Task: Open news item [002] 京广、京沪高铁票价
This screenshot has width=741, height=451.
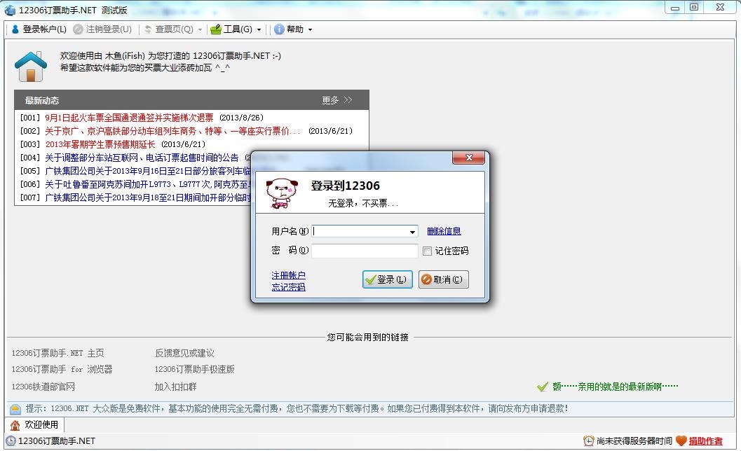Action: tap(172, 131)
